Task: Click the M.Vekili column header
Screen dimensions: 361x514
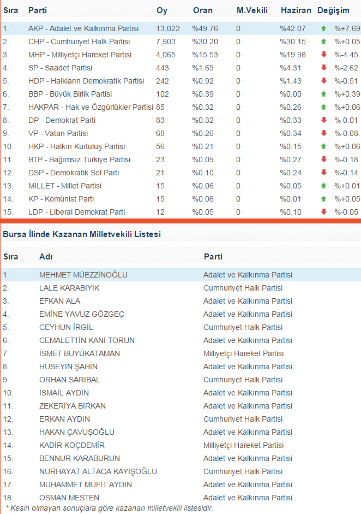Action: tap(252, 11)
